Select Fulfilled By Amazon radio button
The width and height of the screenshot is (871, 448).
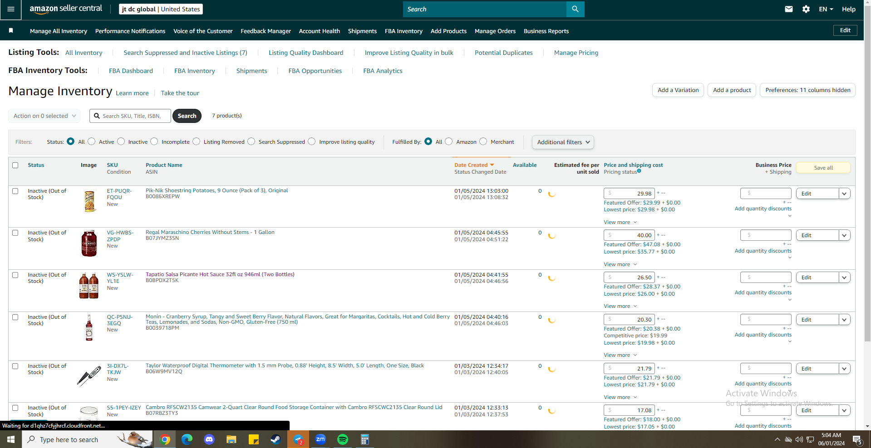pyautogui.click(x=449, y=141)
